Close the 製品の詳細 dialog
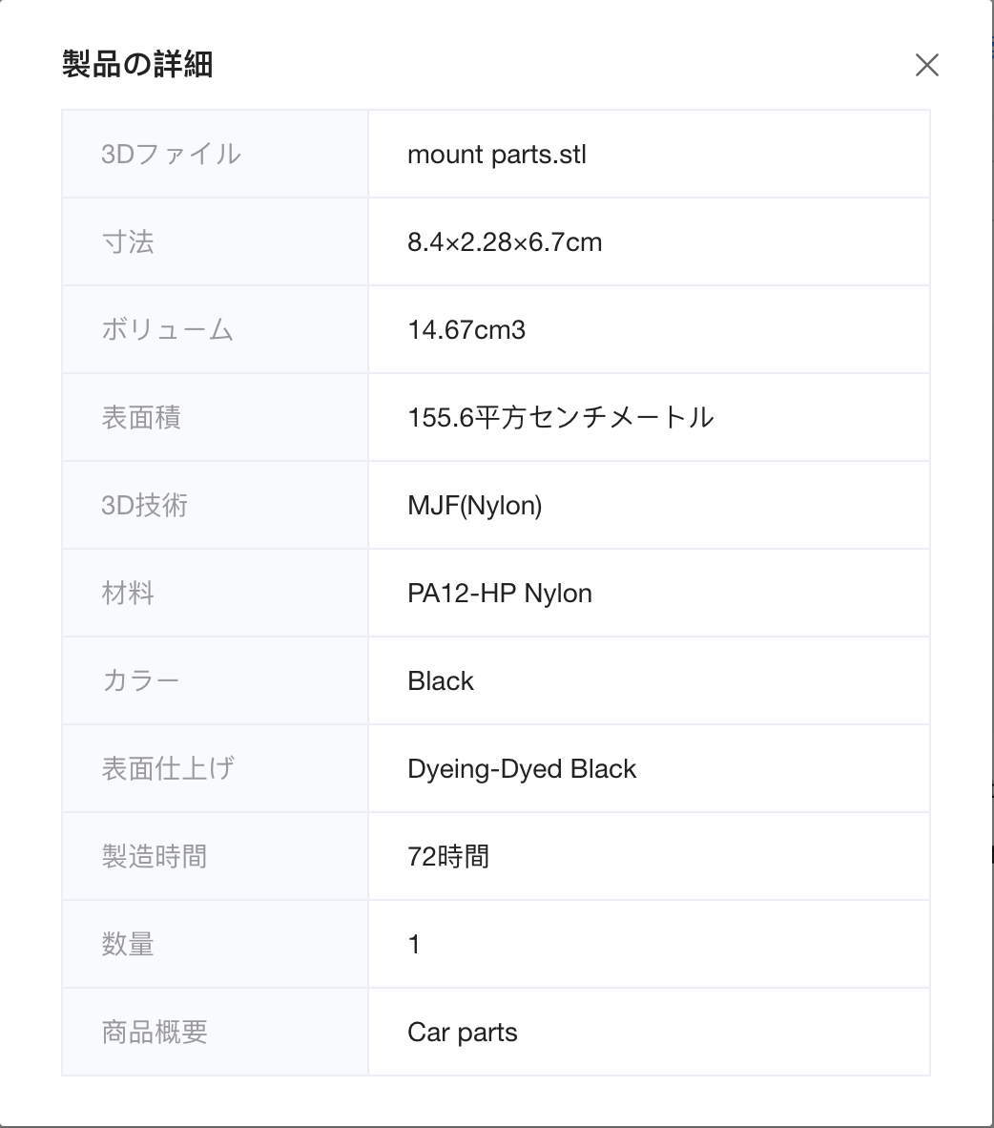 click(x=926, y=65)
